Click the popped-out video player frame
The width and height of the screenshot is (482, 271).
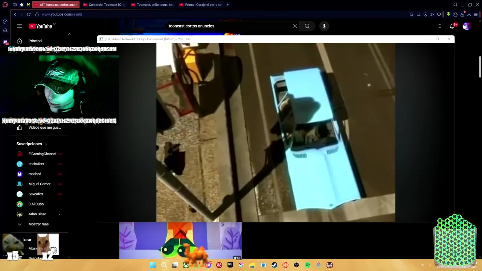(276, 132)
